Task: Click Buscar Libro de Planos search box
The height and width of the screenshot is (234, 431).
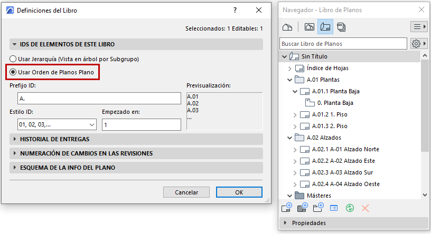Action: tap(343, 44)
